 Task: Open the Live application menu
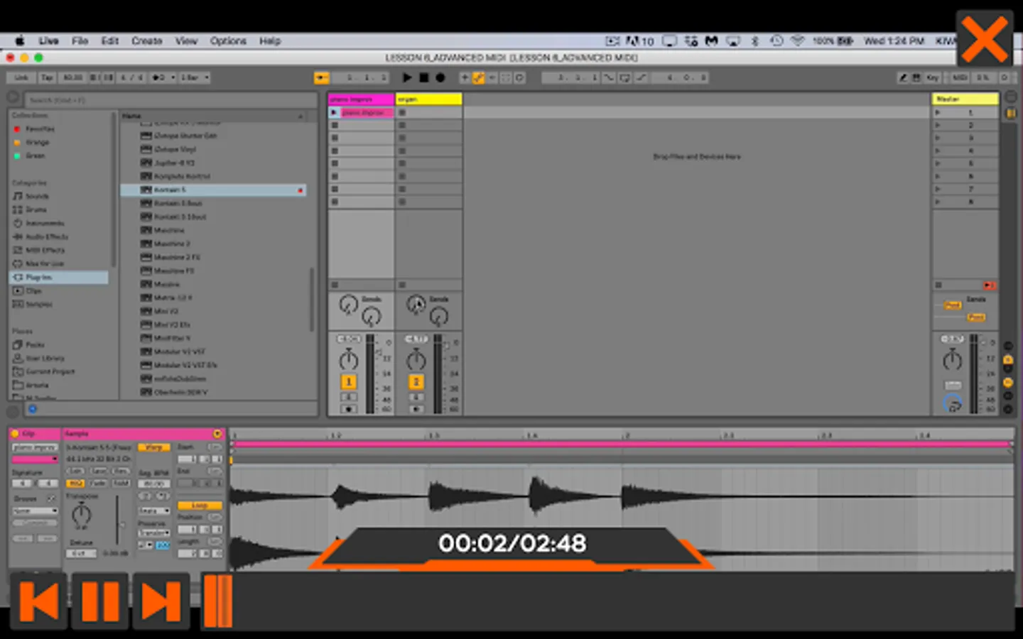(x=48, y=41)
